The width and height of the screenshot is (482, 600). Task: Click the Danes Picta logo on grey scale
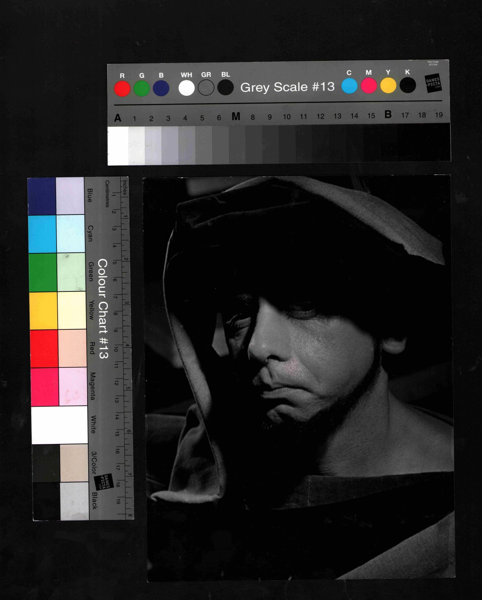(x=433, y=83)
